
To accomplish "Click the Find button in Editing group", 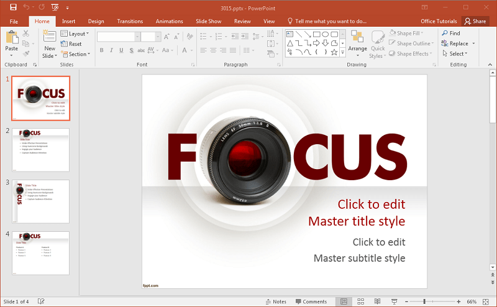I will tap(451, 34).
